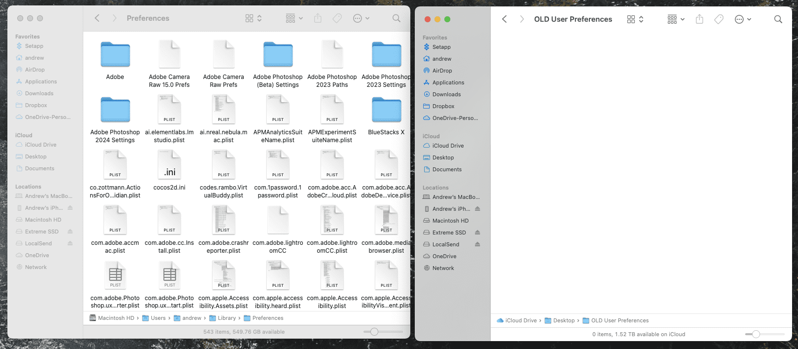Select Adobe Photoshop (Beta) Settings folder

tap(278, 55)
